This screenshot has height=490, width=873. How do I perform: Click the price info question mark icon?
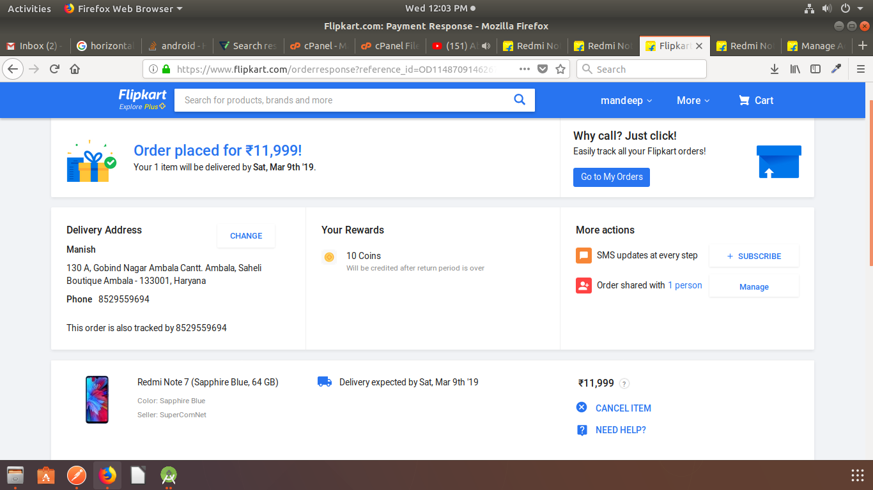coord(624,383)
